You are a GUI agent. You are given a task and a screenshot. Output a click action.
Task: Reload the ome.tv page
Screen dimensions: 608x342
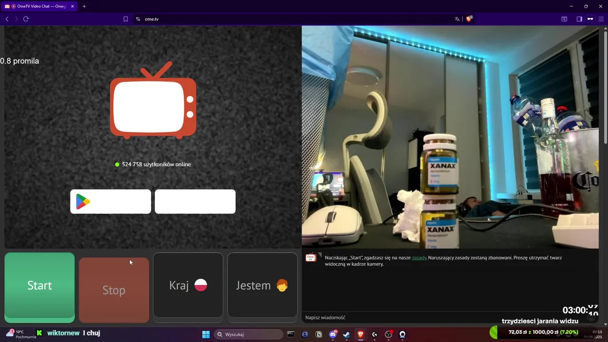26,19
